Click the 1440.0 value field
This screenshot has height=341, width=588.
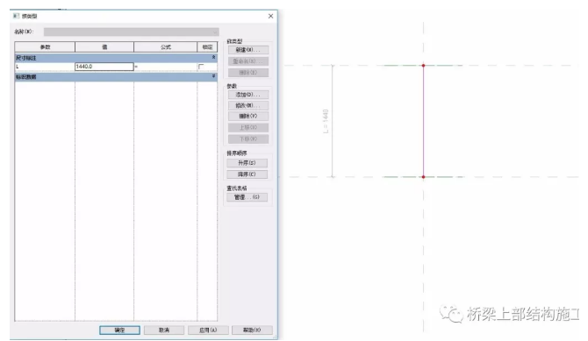[104, 67]
